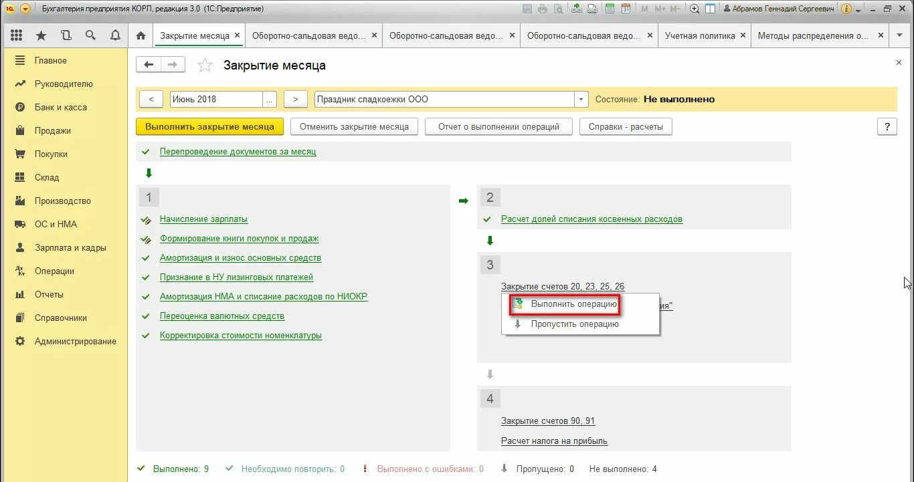The image size is (914, 482).
Task: Open the search magnifier in the tools panel
Action: (x=90, y=35)
